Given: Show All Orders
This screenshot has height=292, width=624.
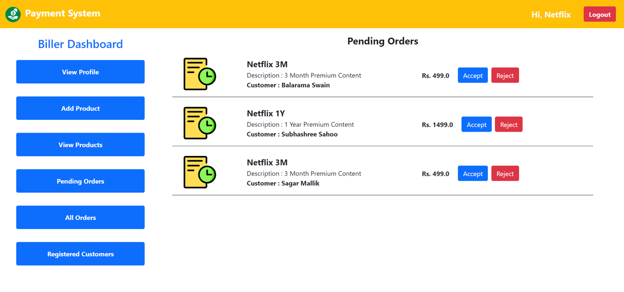Looking at the screenshot, I should click(80, 217).
